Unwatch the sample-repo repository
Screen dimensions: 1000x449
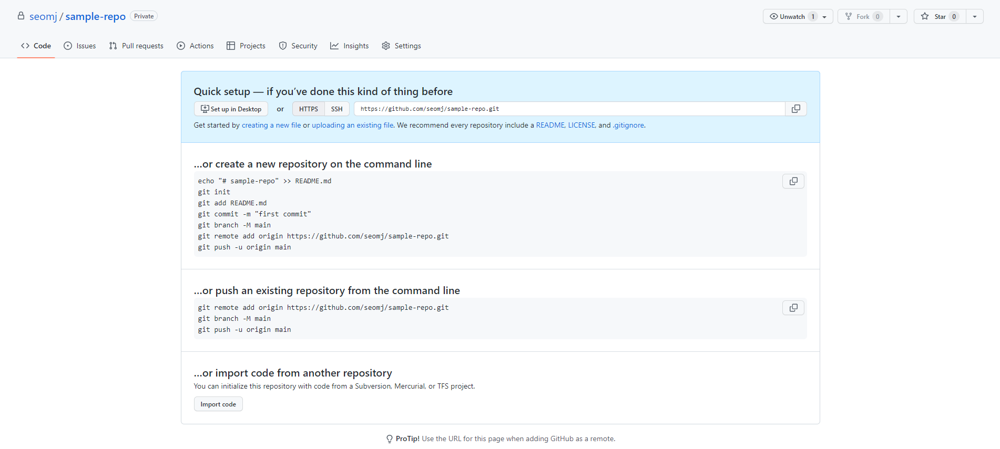(x=798, y=16)
